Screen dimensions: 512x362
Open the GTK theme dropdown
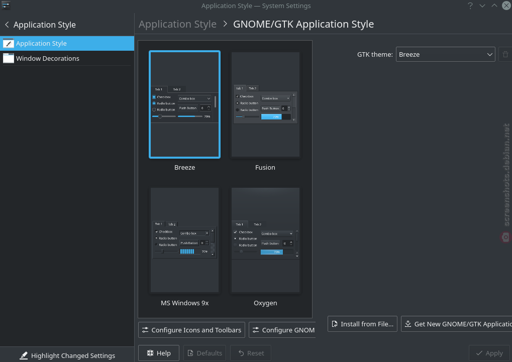445,55
